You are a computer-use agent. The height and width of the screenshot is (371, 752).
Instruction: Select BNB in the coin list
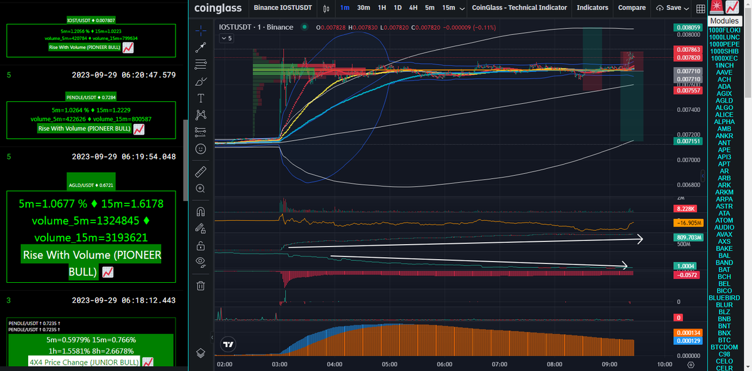tap(724, 319)
